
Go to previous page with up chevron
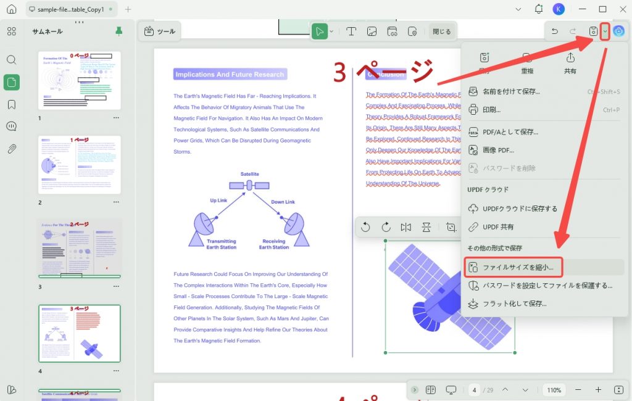pyautogui.click(x=505, y=390)
